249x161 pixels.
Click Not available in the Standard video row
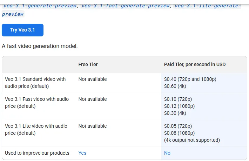93,79
